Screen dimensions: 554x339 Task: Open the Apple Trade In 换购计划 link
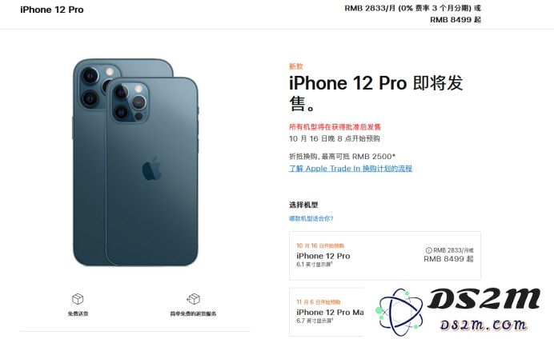(351, 169)
